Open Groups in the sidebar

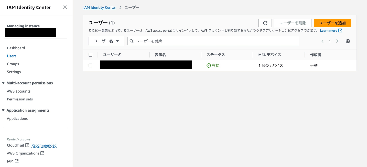(13, 64)
